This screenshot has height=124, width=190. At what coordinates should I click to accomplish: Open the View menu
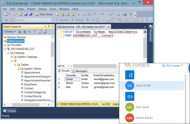(21, 9)
